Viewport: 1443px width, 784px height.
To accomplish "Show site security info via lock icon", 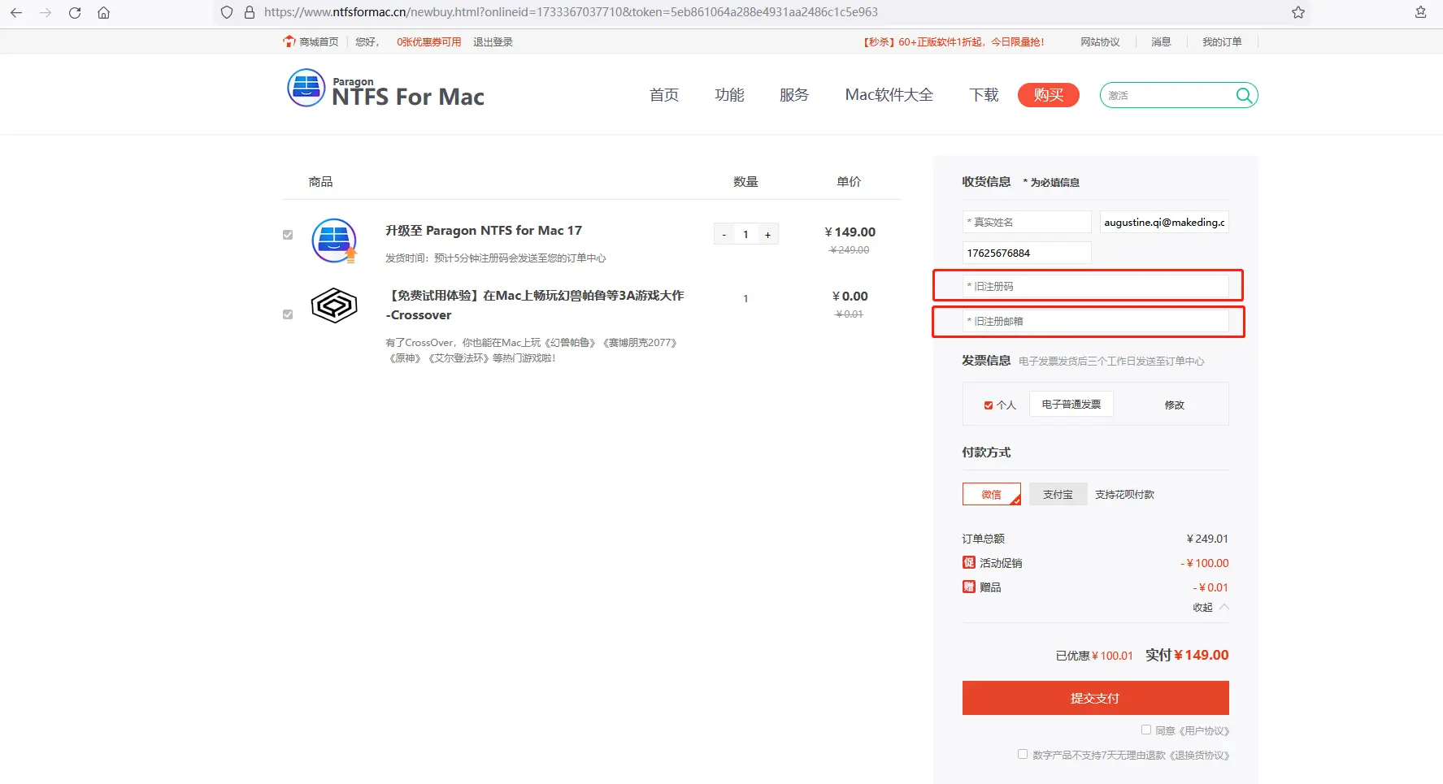I will [x=250, y=12].
